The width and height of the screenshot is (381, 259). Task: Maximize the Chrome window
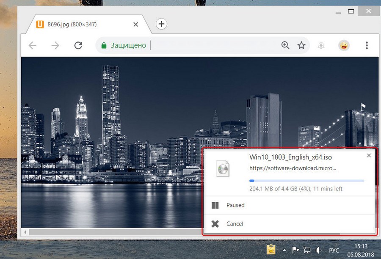pos(351,11)
